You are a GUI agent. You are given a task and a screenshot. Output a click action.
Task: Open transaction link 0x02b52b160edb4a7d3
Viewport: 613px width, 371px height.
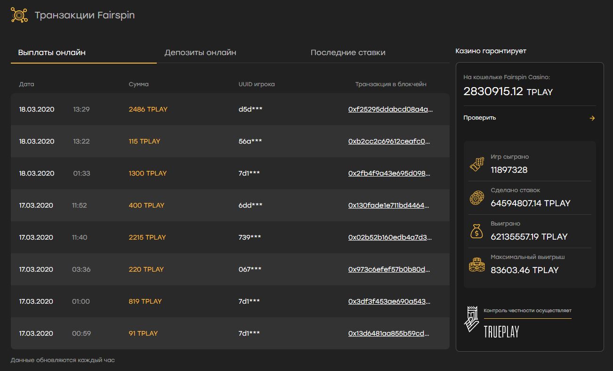pos(390,237)
